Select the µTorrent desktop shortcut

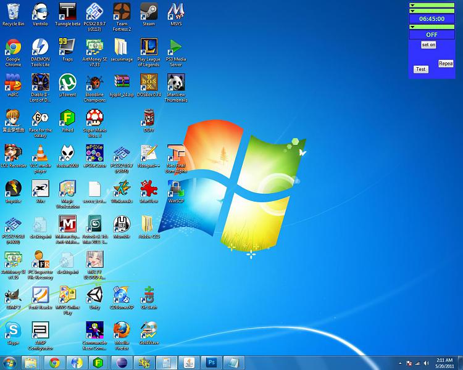(68, 85)
